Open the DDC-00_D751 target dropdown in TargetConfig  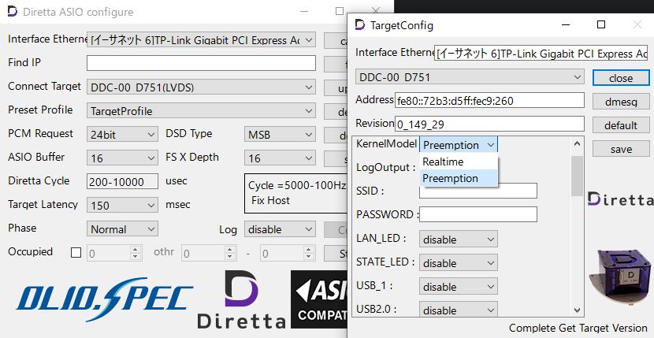coord(470,77)
